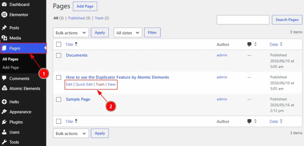The width and height of the screenshot is (304, 146).
Task: Click the Posts pushpin icon
Action: pyautogui.click(x=4, y=28)
